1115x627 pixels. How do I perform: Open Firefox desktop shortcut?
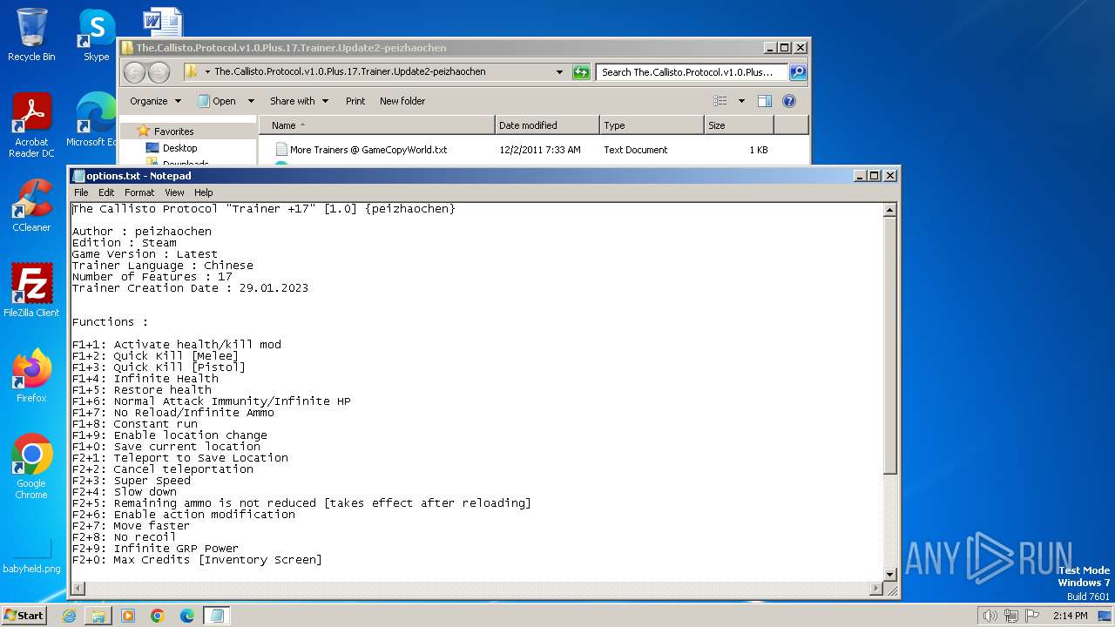[x=31, y=376]
